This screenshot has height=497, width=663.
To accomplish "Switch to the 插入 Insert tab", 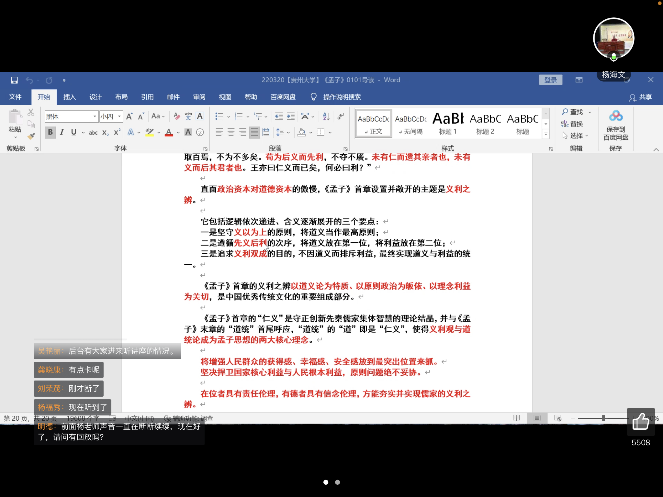I will 70,97.
